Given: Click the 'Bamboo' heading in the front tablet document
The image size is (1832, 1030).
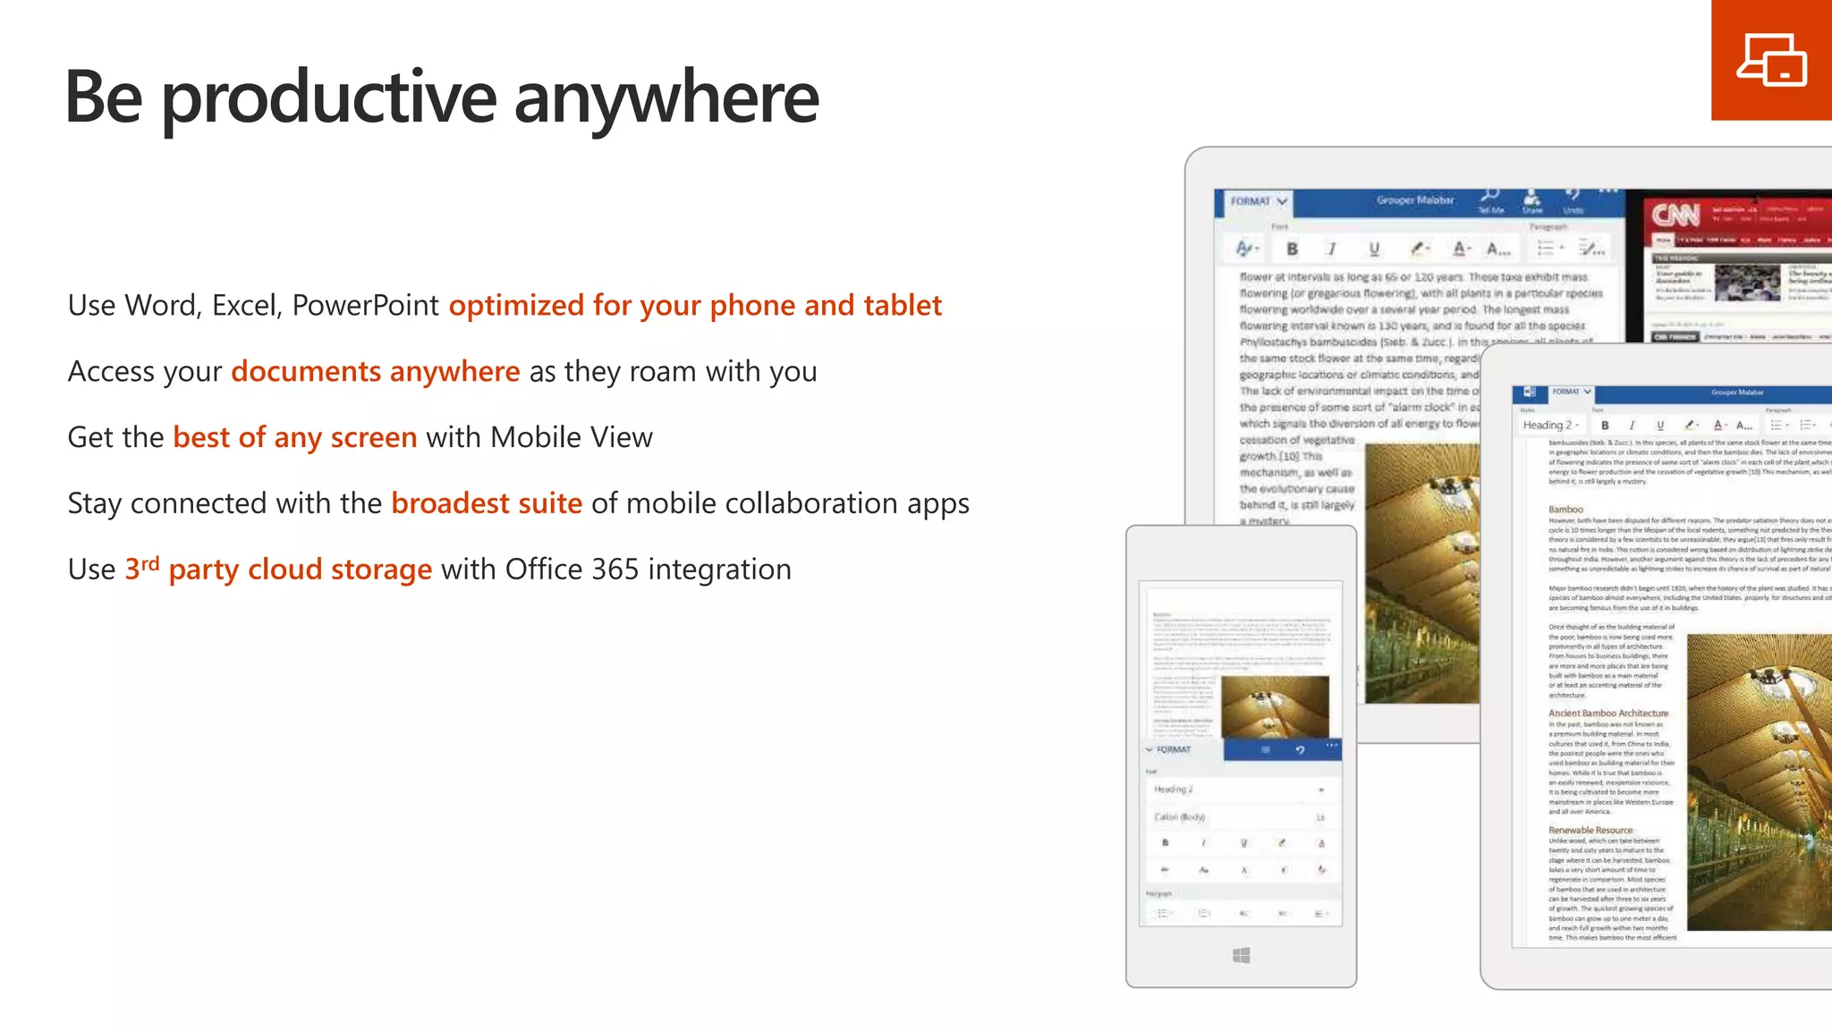Looking at the screenshot, I should click(1565, 509).
